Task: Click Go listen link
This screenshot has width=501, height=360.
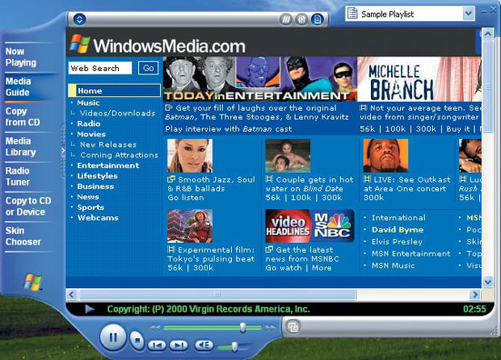Action: (186, 198)
